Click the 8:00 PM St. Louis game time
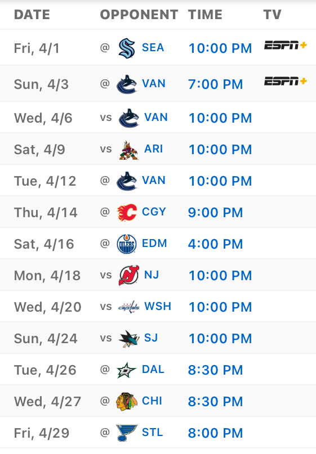This screenshot has width=316, height=454. point(215,433)
